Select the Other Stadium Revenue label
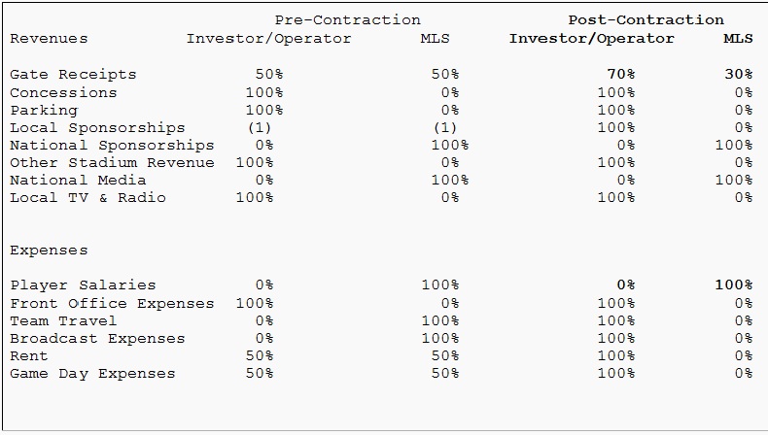Viewport: 768px width, 435px height. click(x=112, y=163)
